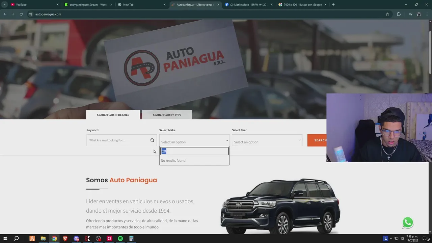Click the orange SEARCH button
432x243 pixels.
tap(317, 140)
